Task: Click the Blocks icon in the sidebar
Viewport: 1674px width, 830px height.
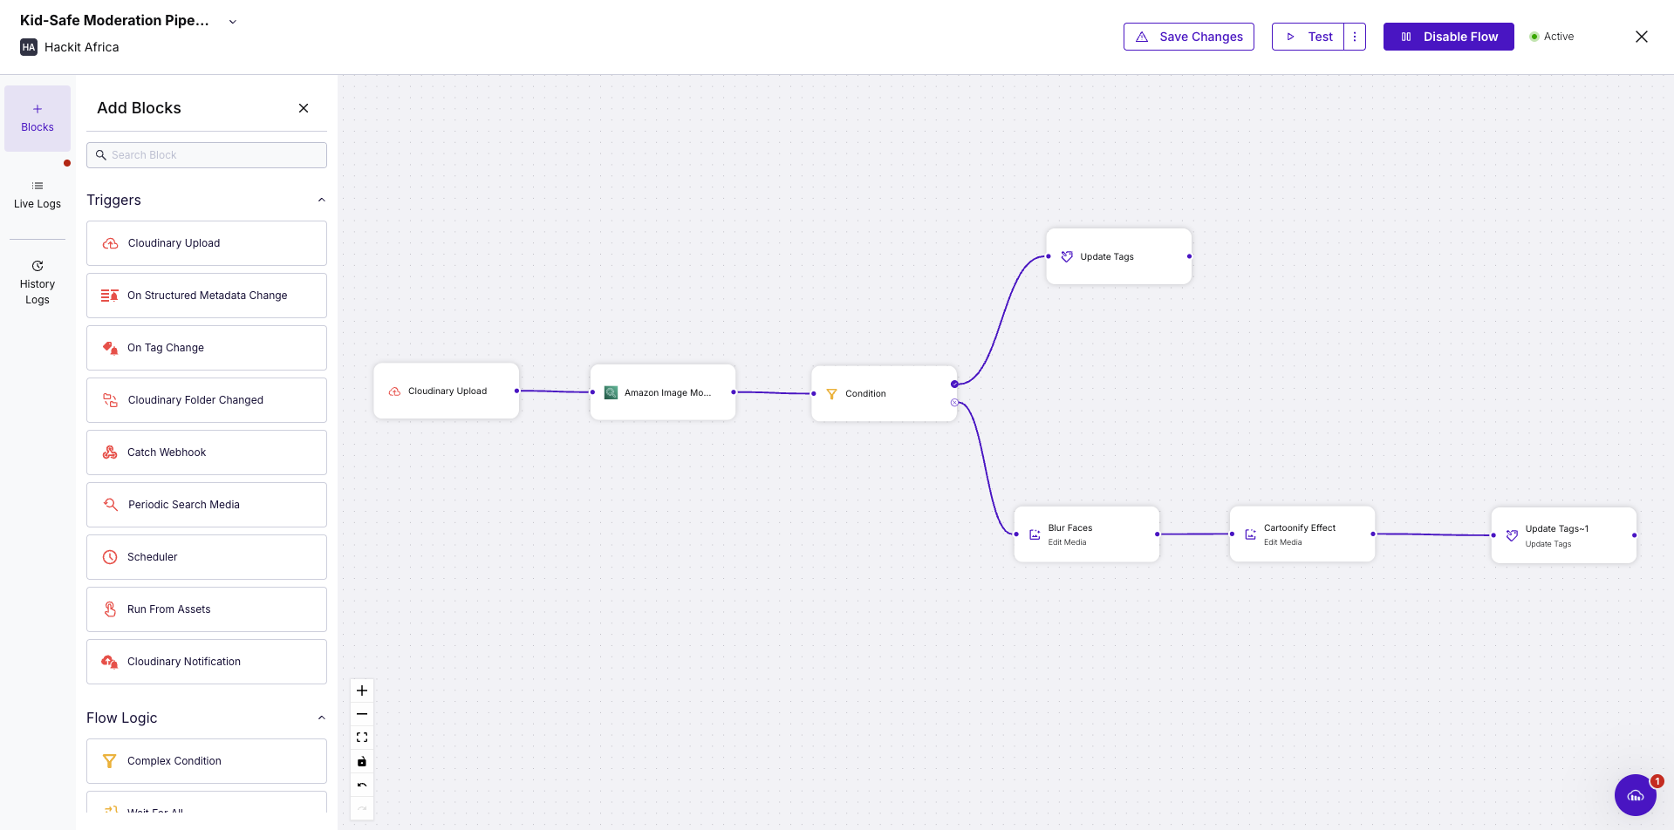Action: tap(38, 117)
